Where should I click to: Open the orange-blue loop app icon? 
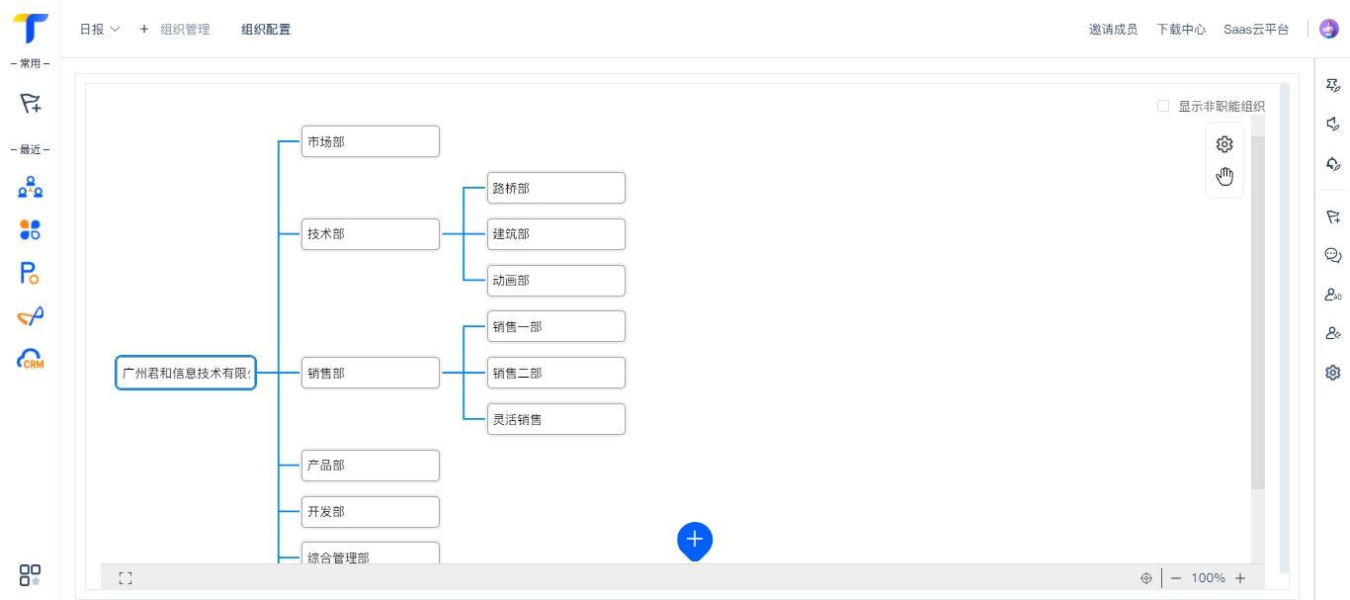[x=30, y=316]
